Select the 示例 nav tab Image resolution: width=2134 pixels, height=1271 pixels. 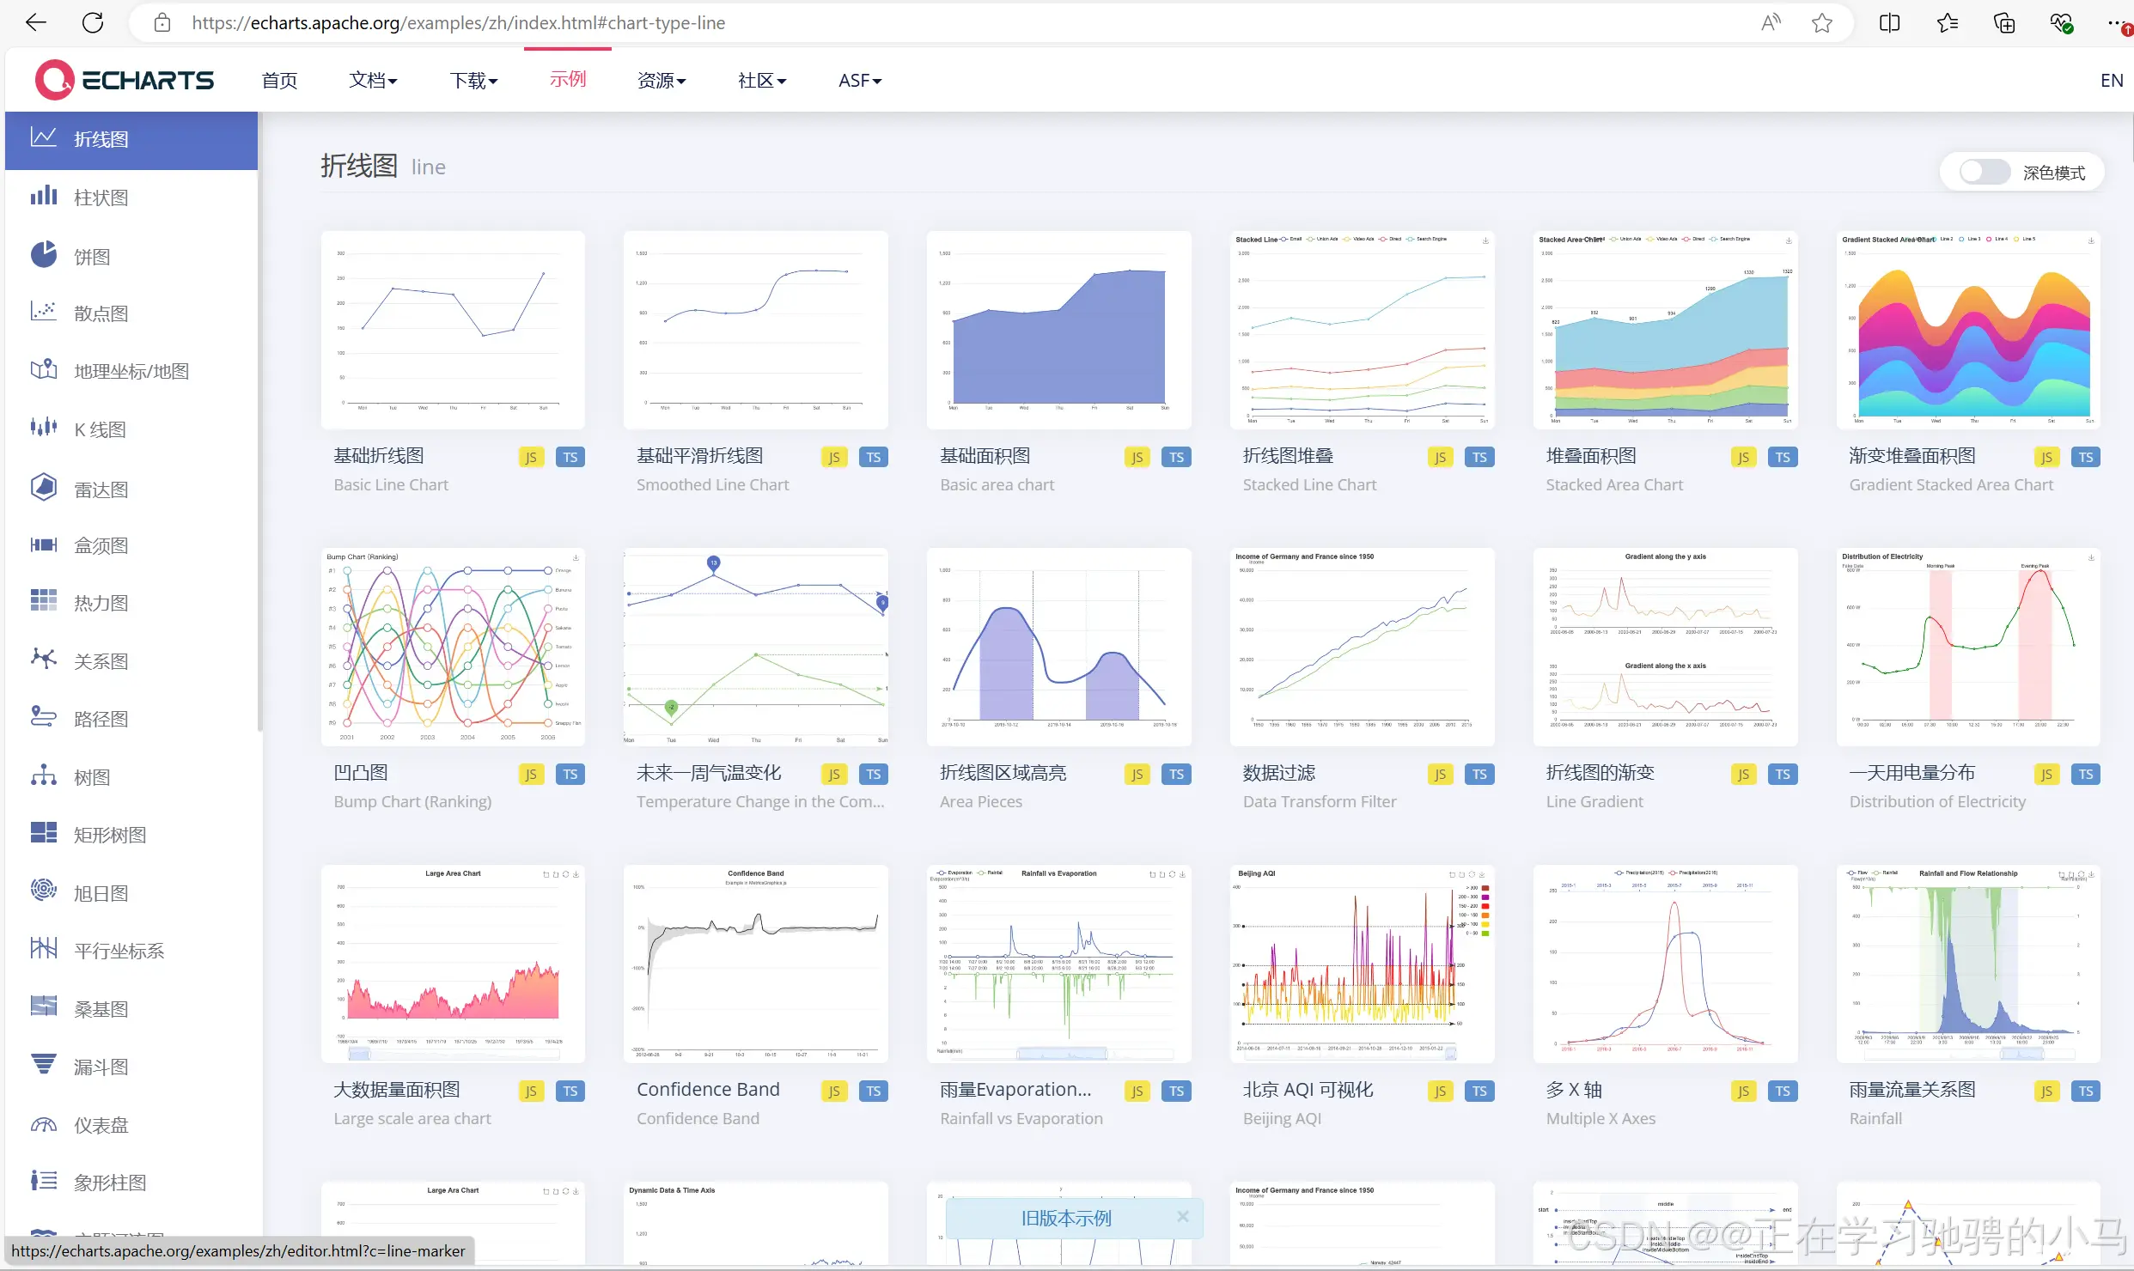click(x=568, y=79)
